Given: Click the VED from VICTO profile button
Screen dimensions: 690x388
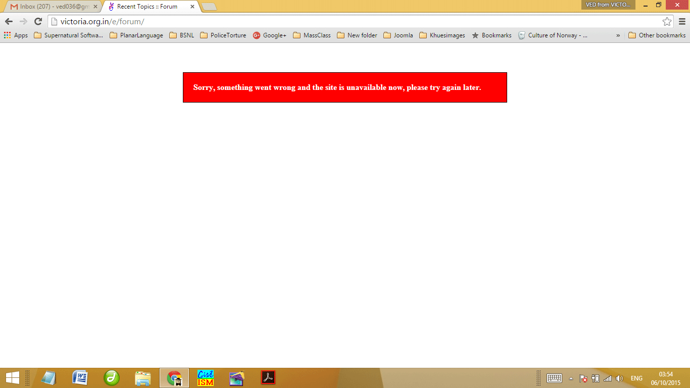Looking at the screenshot, I should point(608,5).
